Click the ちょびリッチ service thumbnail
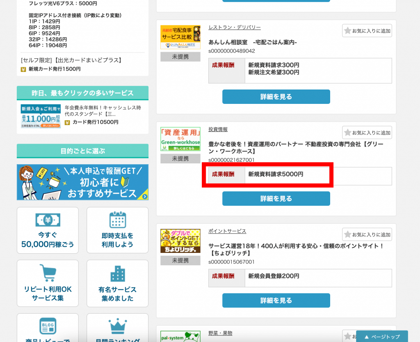 (180, 241)
